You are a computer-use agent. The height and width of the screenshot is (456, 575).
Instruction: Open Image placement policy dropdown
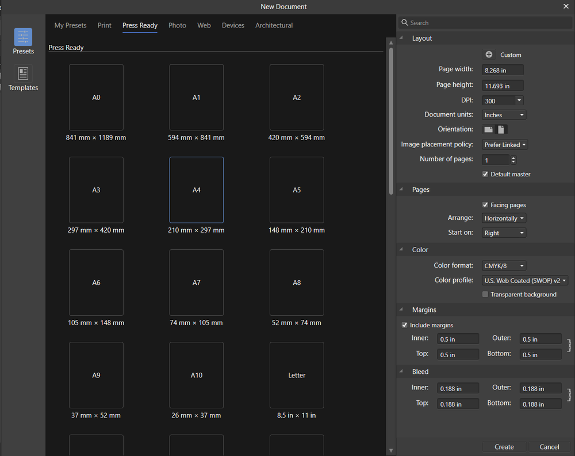505,145
